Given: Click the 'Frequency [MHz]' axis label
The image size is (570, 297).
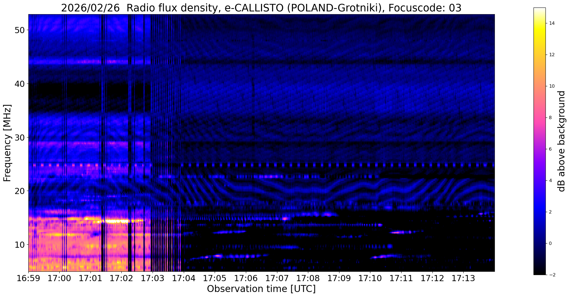Looking at the screenshot, I should tap(8, 143).
